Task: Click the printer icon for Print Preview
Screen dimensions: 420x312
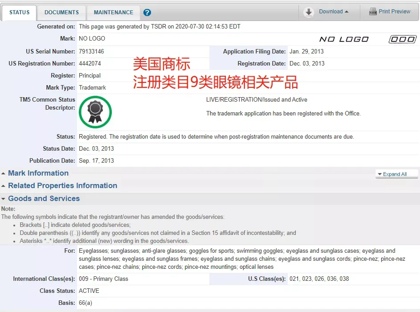Action: [x=373, y=12]
